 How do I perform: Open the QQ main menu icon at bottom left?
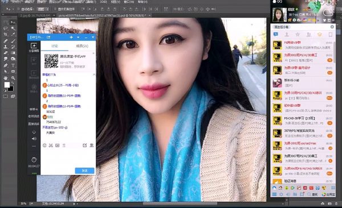274,194
